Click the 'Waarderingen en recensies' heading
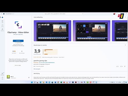128x96 pixels. coord(40,45)
